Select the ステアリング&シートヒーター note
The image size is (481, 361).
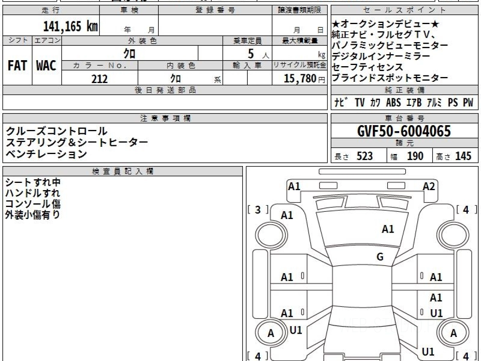coord(77,142)
